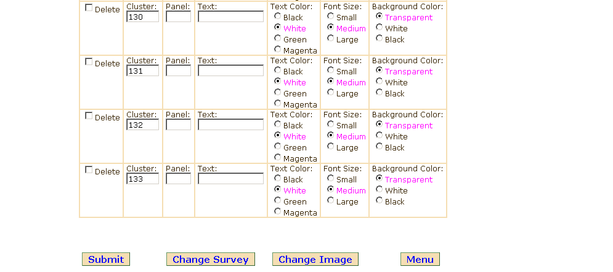
Task: Choose Small font size for cluster 130
Action: point(331,17)
